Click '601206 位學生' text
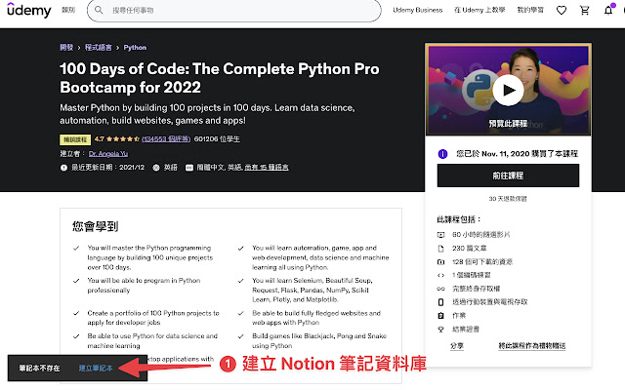Image resolution: width=625 pixels, height=390 pixels. pos(217,138)
